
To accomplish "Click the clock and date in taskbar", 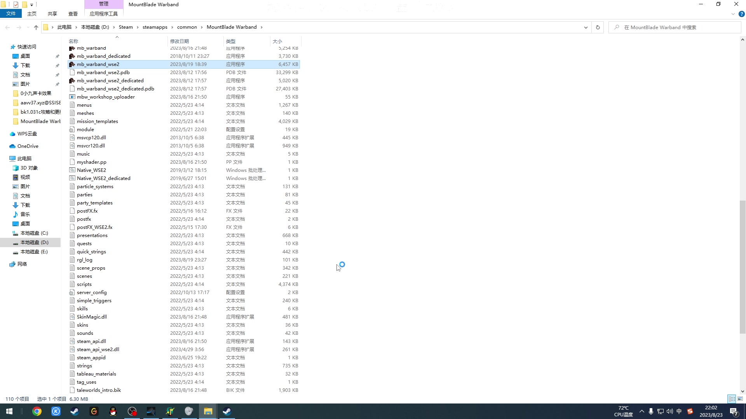I will pyautogui.click(x=711, y=412).
